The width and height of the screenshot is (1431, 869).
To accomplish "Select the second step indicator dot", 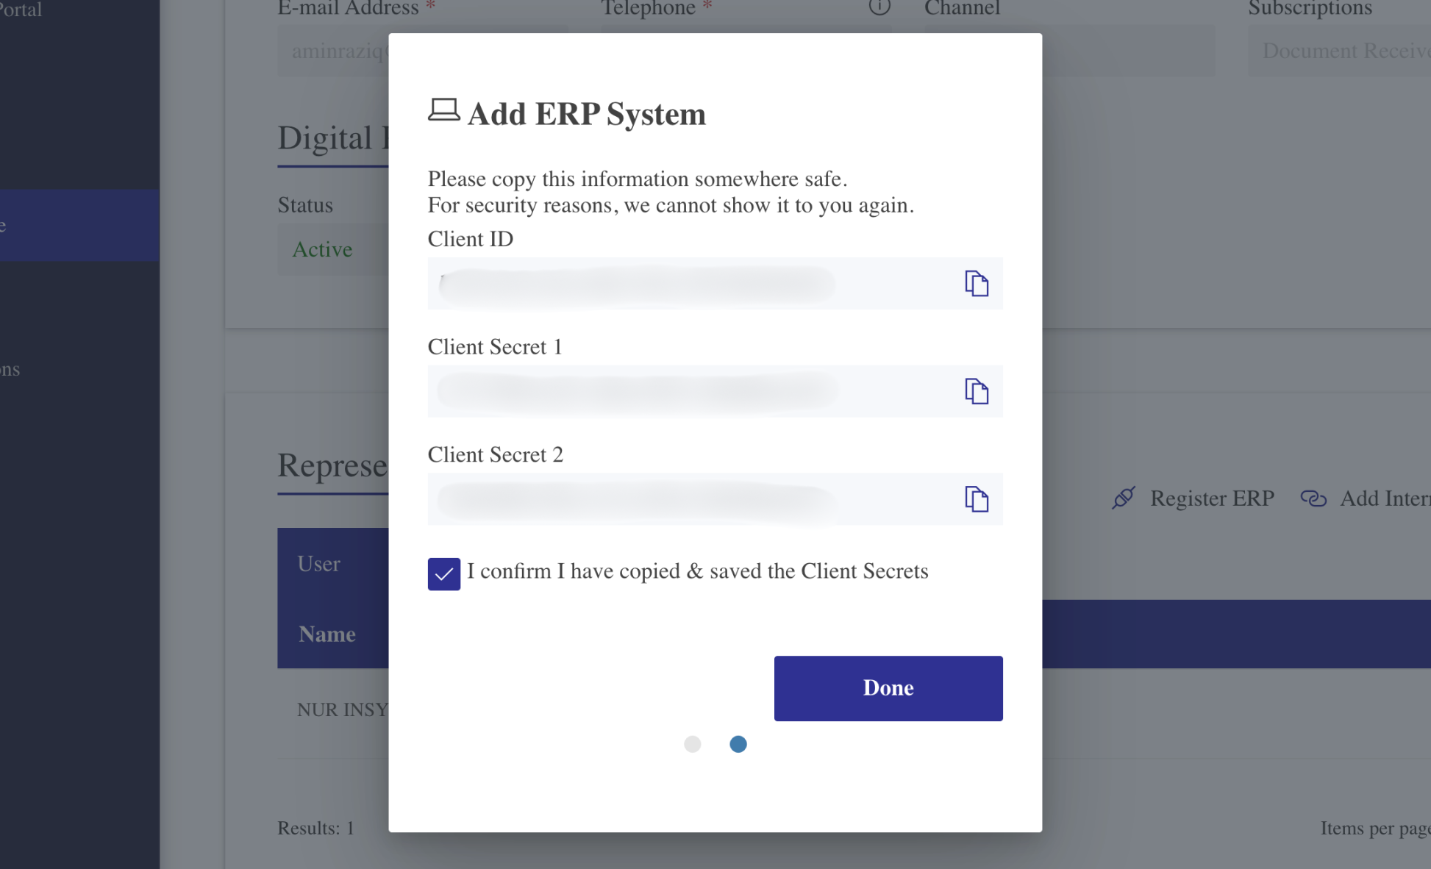I will point(738,744).
